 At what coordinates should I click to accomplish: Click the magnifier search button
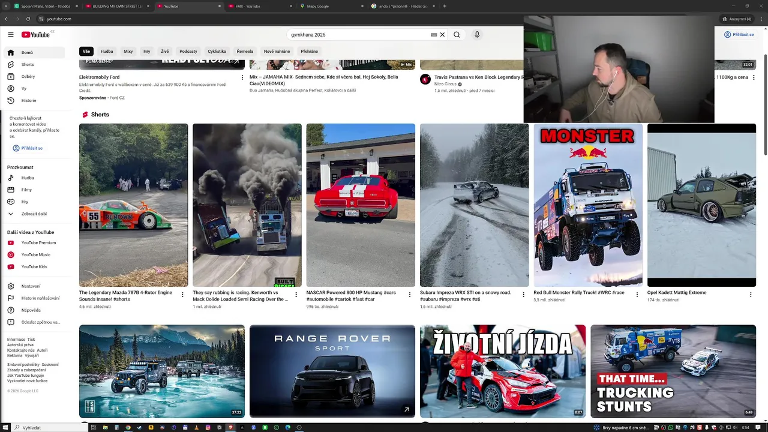[x=457, y=35]
